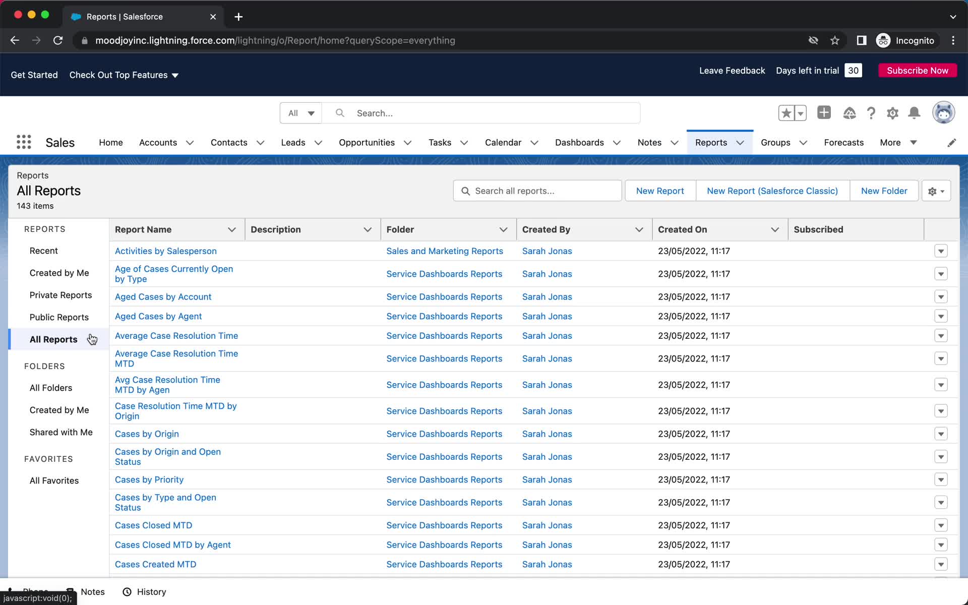Open row actions for Aged Cases by Account
968x605 pixels.
[x=941, y=296]
